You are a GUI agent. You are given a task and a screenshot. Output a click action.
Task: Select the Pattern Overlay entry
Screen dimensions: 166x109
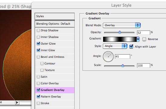(x=55, y=97)
